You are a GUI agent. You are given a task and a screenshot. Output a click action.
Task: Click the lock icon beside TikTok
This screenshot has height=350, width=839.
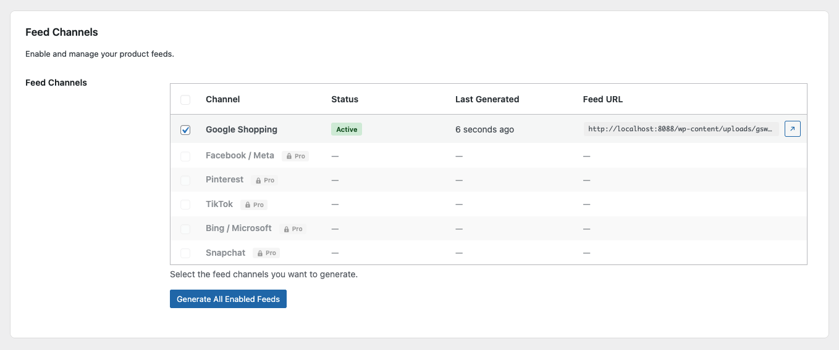point(248,205)
